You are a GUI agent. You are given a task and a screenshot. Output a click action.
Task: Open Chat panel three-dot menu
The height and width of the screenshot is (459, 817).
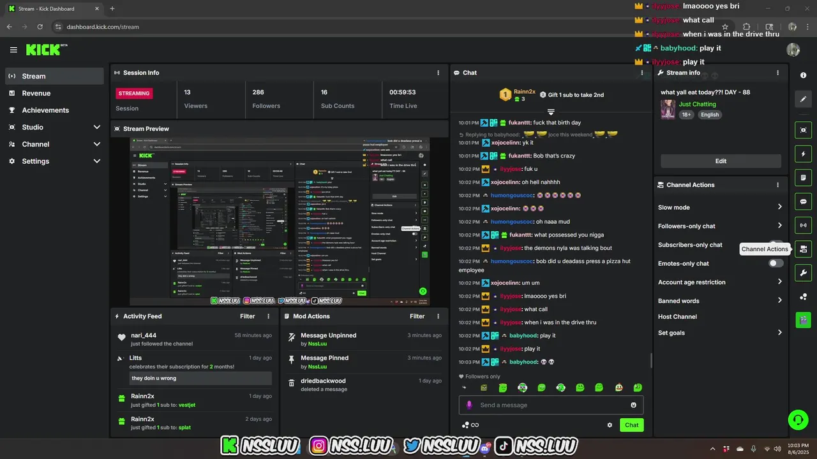click(x=642, y=73)
